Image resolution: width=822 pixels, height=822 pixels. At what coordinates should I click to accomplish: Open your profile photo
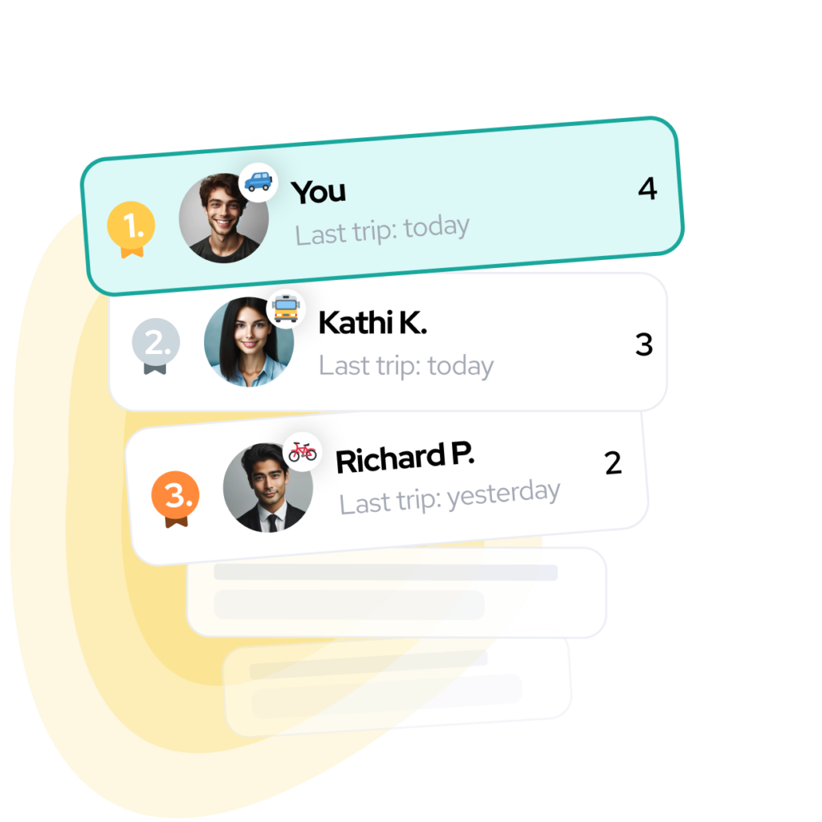pyautogui.click(x=224, y=218)
